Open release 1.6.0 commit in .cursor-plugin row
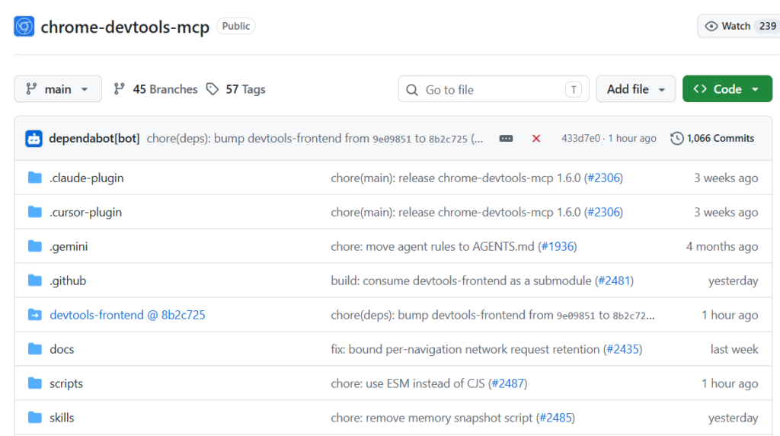 [x=456, y=212]
